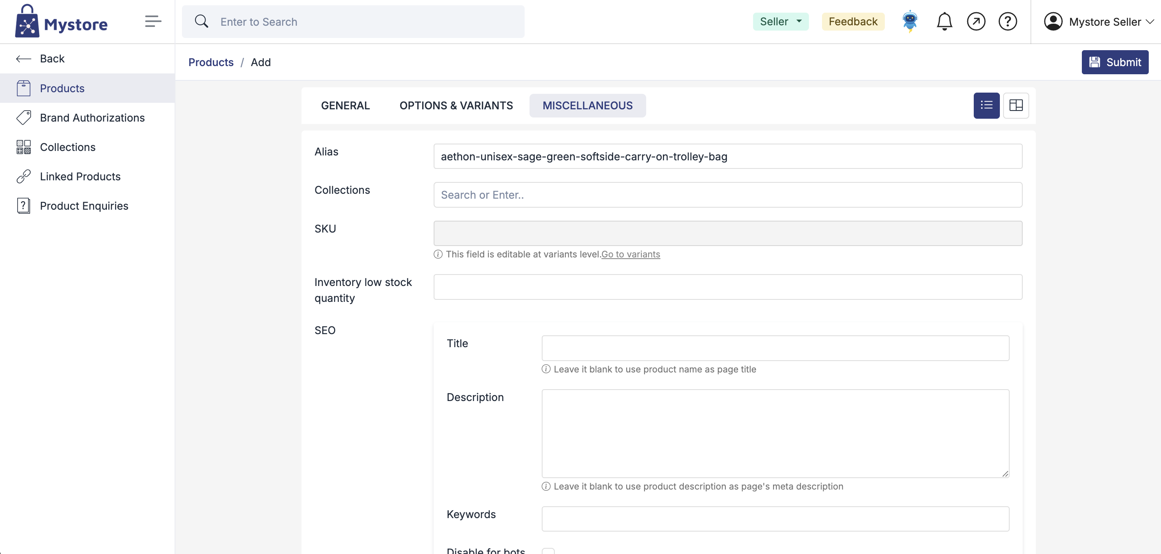This screenshot has height=554, width=1161.
Task: Open the help question mark icon
Action: point(1007,21)
